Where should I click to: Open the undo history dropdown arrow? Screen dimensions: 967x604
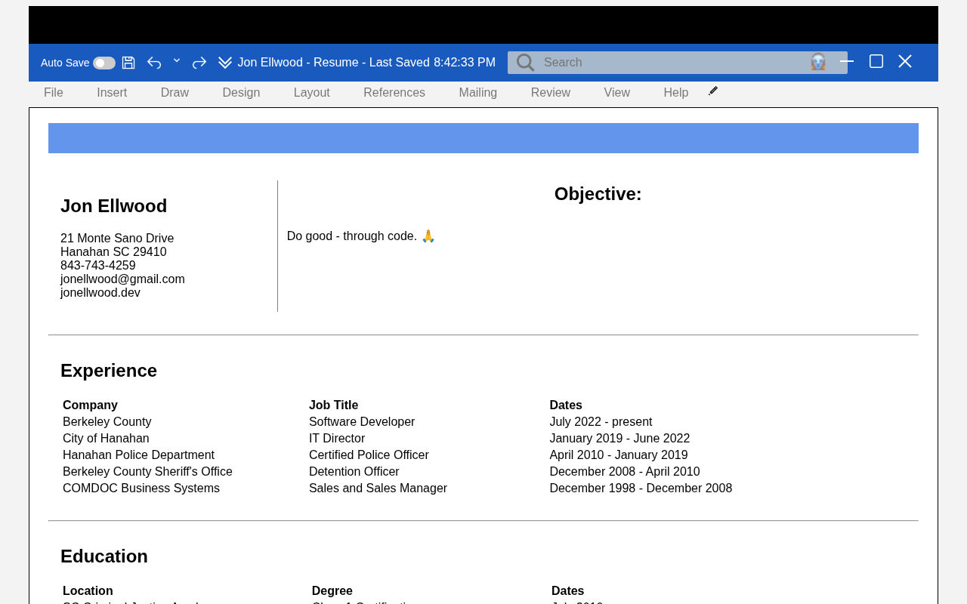pos(177,60)
